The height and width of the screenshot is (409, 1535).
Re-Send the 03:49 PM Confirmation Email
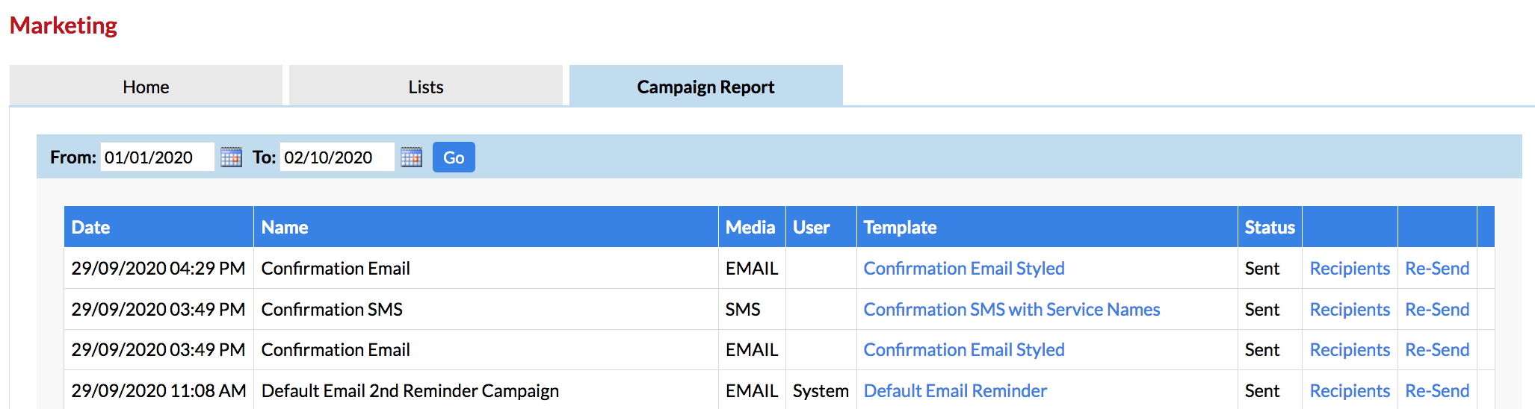1437,350
